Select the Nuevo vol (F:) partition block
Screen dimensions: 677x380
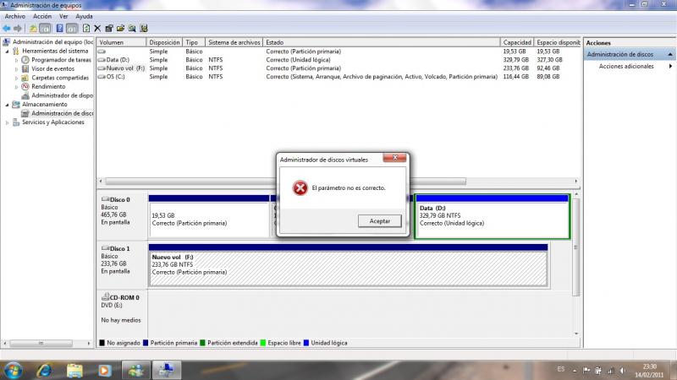tap(348, 265)
